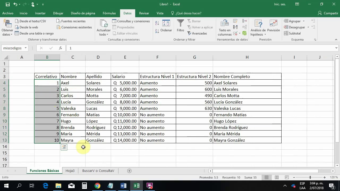The width and height of the screenshot is (340, 191).
Task: Expand the Actualizar todo dropdown arrow
Action: [x=107, y=35]
